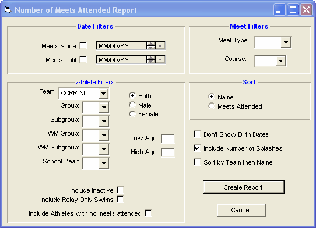The image size is (316, 228).
Task: Open the Meet Type dropdown
Action: coord(286,42)
